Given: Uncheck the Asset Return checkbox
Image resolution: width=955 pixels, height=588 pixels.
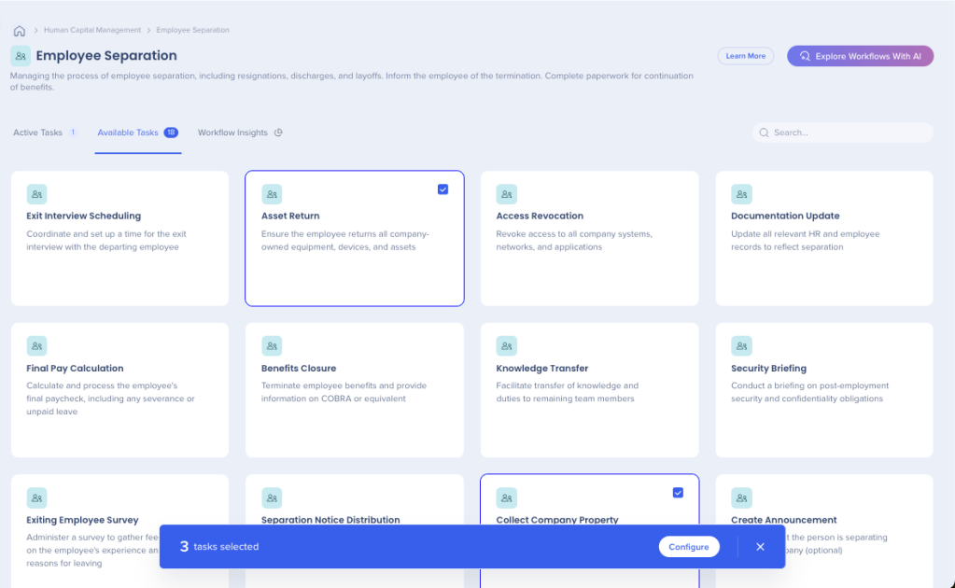Looking at the screenshot, I should (x=442, y=189).
